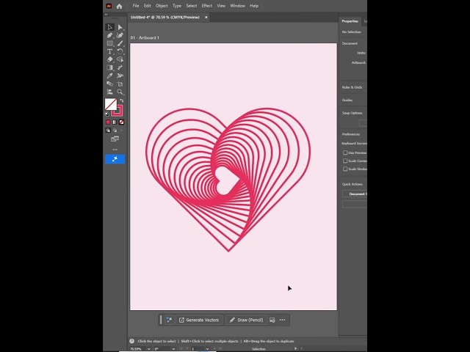Select the Direct Selection tool
This screenshot has width=470, height=352.
tap(120, 27)
